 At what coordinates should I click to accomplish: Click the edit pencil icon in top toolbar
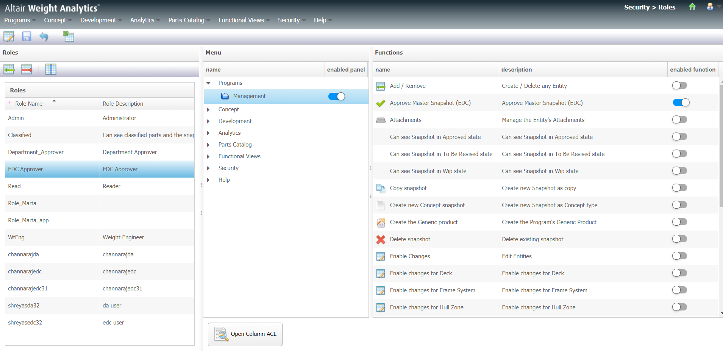9,37
